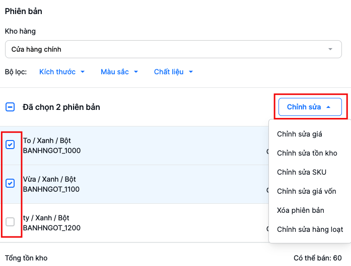Click the BANHNGOT_1000 variant row text

(52, 151)
